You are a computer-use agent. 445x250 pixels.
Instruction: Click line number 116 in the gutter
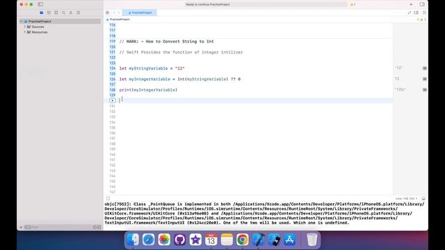[x=113, y=25]
